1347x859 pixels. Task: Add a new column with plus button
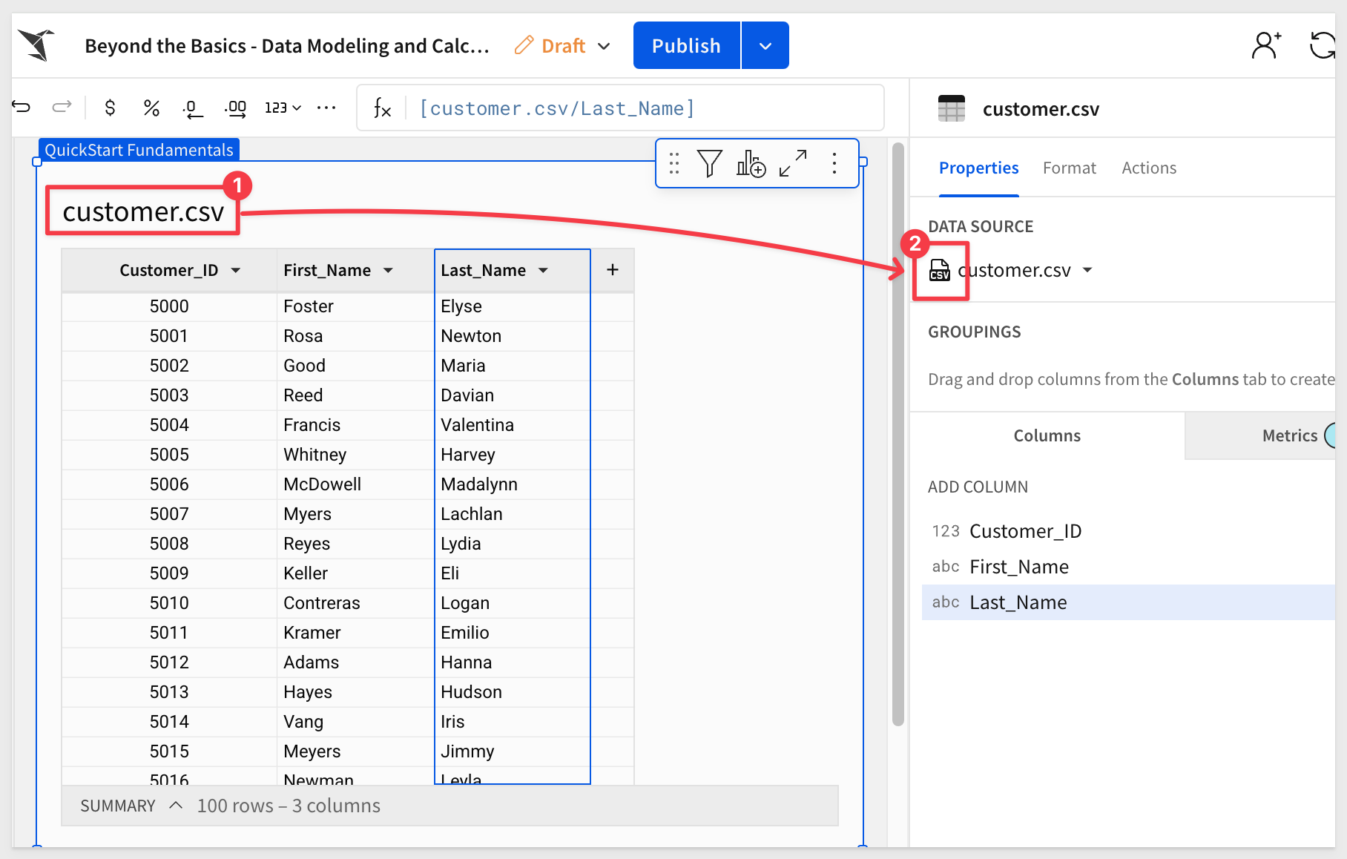[613, 270]
